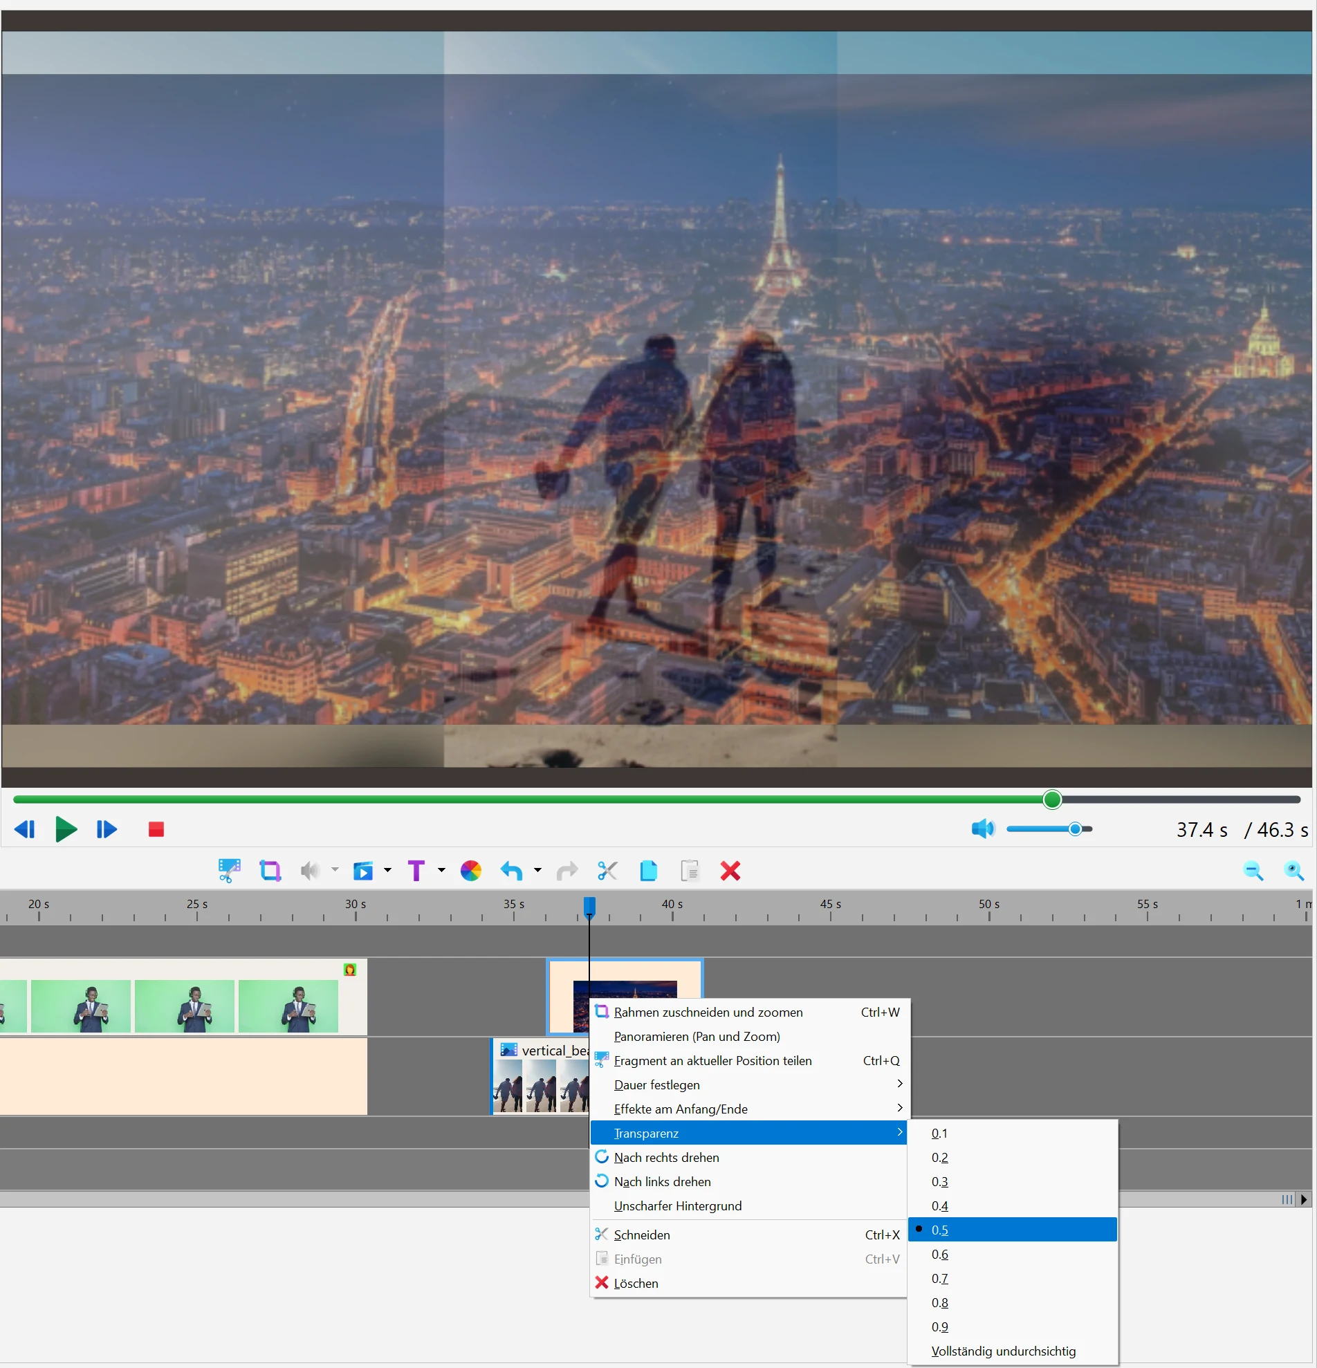Select transparency value 0.9
Screen dimensions: 1317x1368
[x=1012, y=1327]
